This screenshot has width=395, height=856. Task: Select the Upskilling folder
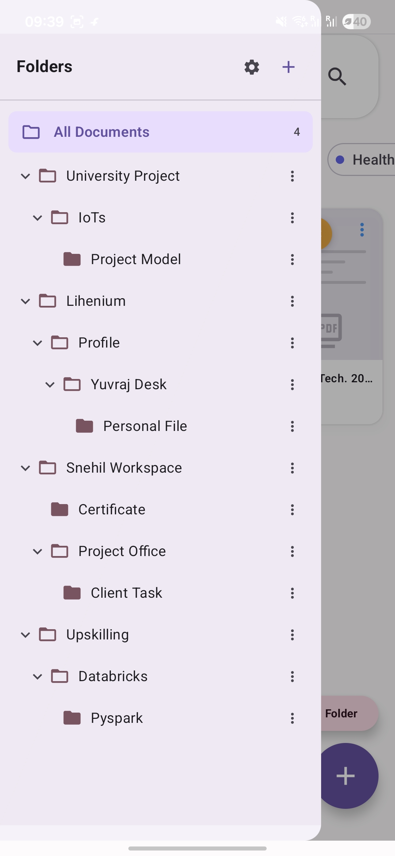point(97,635)
